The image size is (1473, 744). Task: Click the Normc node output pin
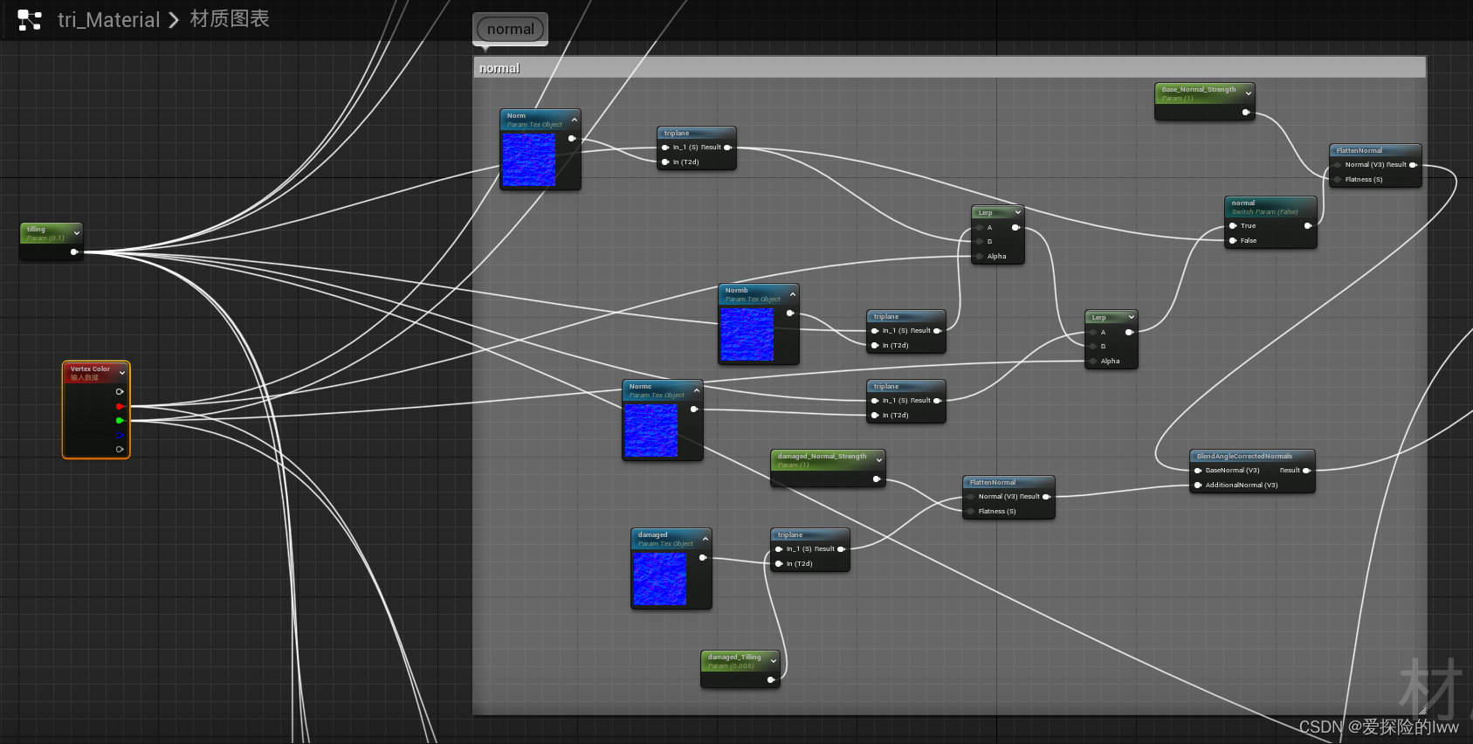694,410
